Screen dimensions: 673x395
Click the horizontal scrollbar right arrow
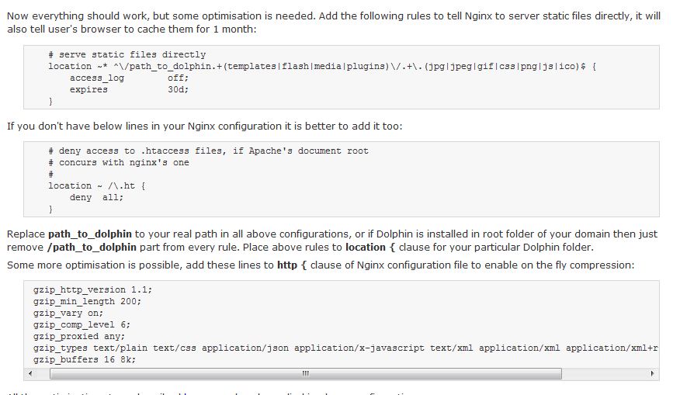coord(653,373)
